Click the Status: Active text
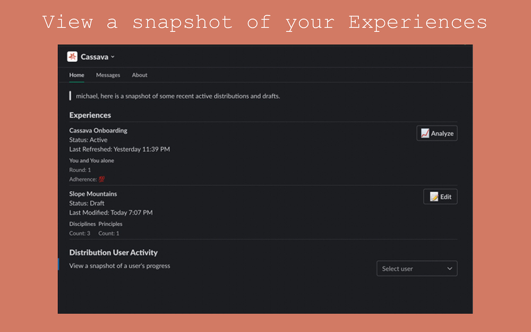The width and height of the screenshot is (531, 332). 88,140
